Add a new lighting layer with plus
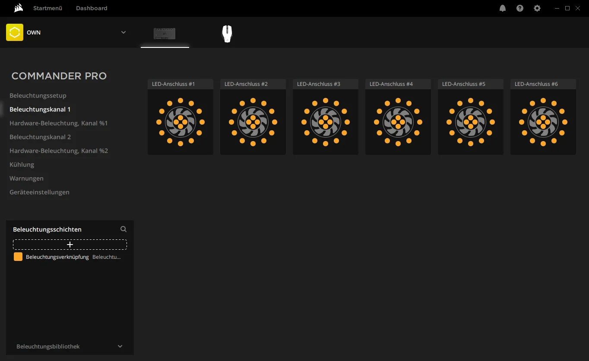589x361 pixels. coord(70,245)
